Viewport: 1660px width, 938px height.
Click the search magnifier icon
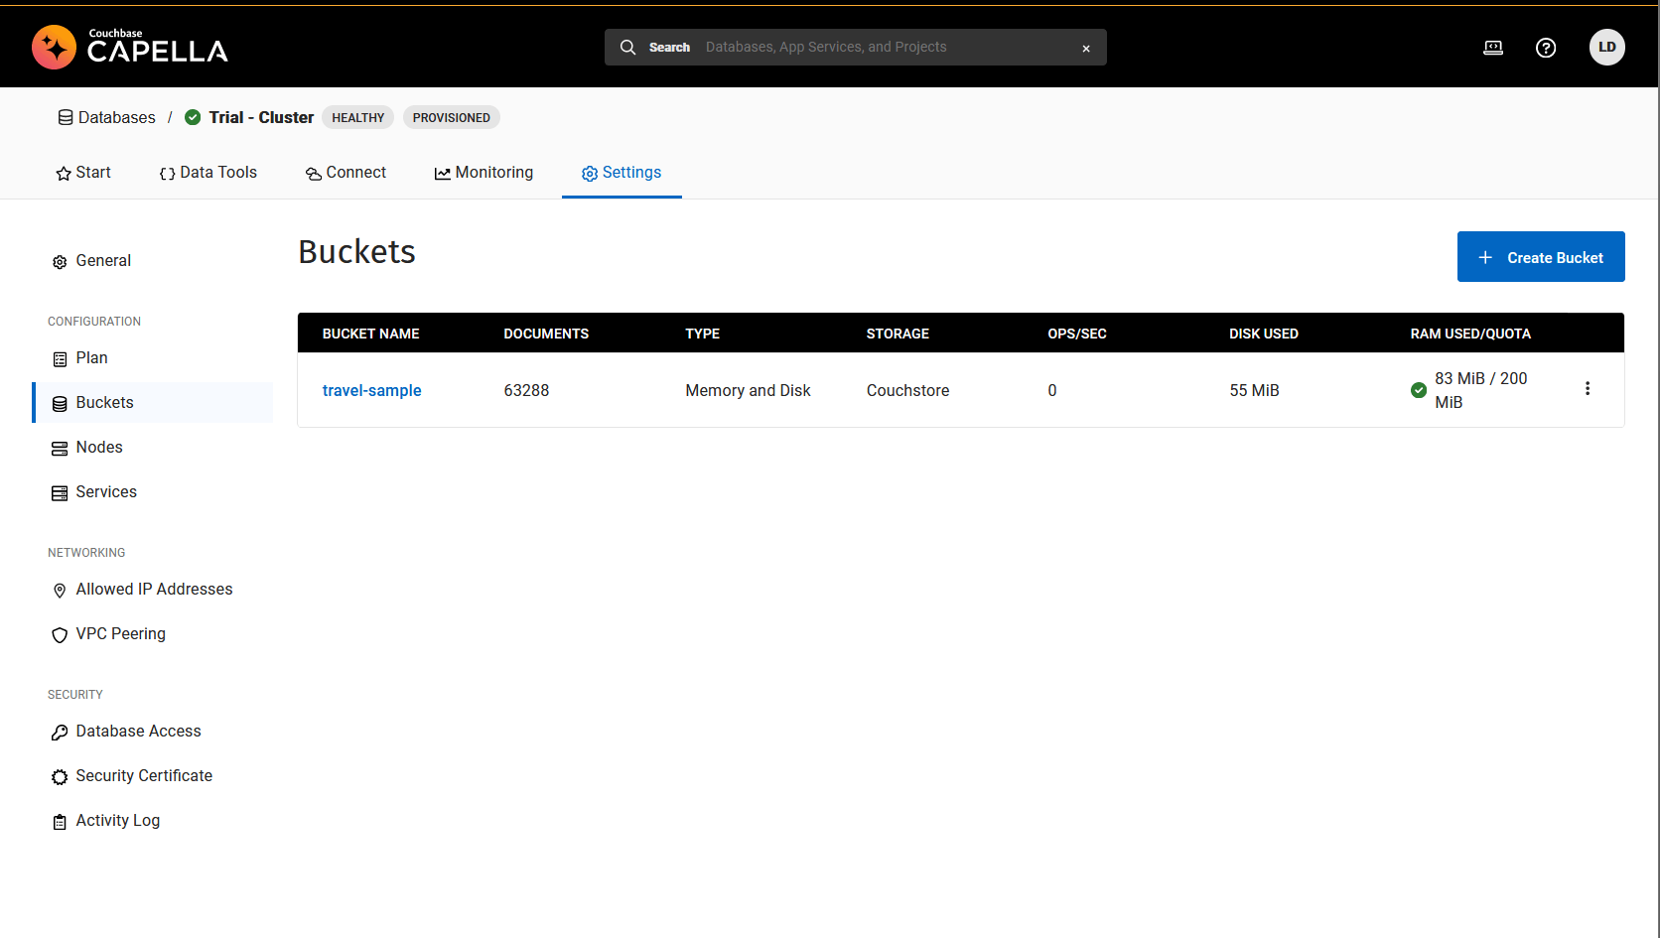627,47
